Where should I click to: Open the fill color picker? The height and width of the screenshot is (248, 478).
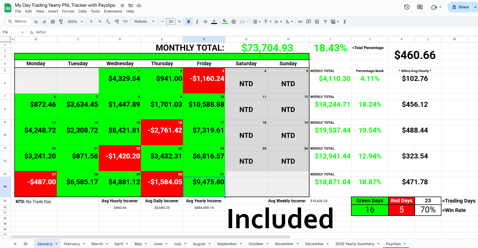pos(225,22)
